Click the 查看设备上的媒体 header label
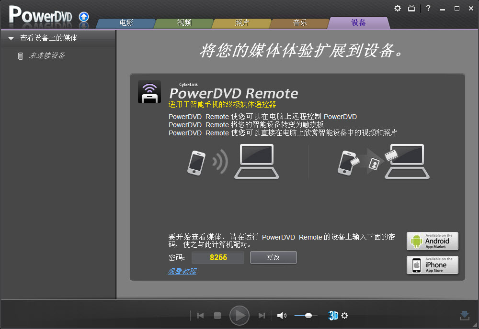The height and width of the screenshot is (329, 479). pos(48,38)
